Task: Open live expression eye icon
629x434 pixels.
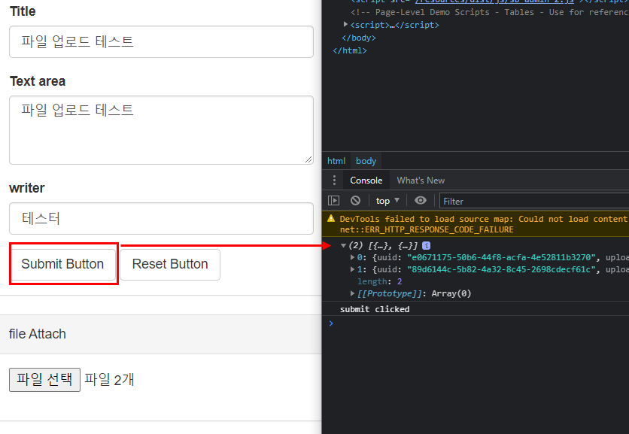Action: (x=421, y=201)
